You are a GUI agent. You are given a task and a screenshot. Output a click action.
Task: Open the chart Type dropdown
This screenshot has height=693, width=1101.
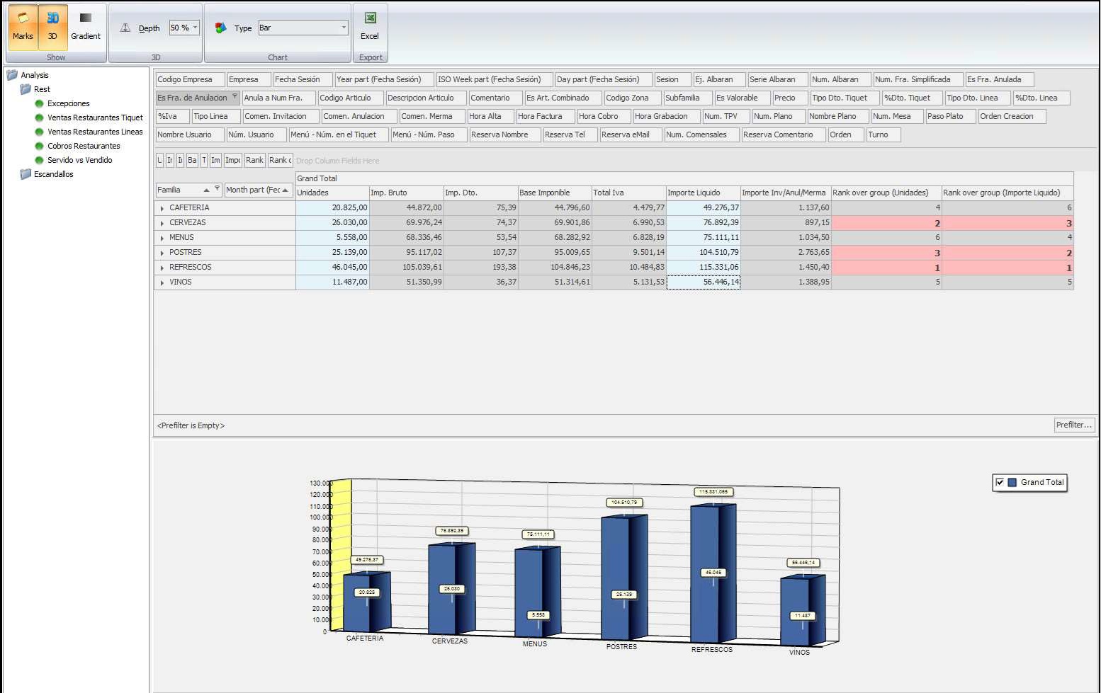coord(344,28)
